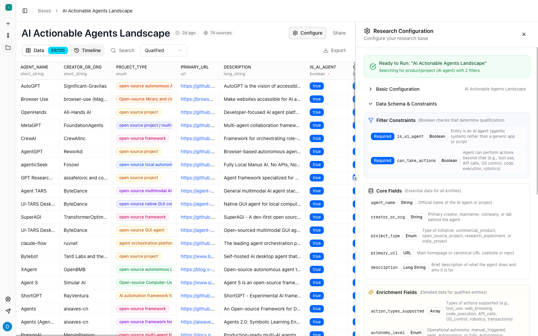Toggle Required badge for can_take_actions

pos(382,161)
